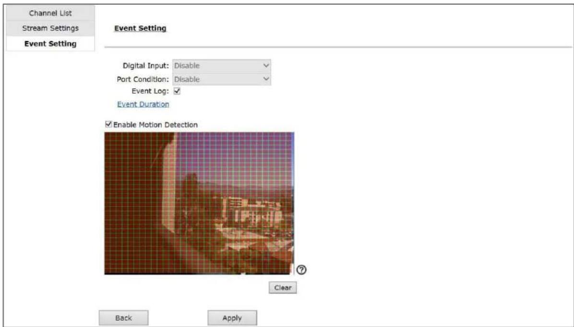Viewport: 574px width, 327px height.
Task: Follow the Event Duration link
Action: click(x=143, y=104)
